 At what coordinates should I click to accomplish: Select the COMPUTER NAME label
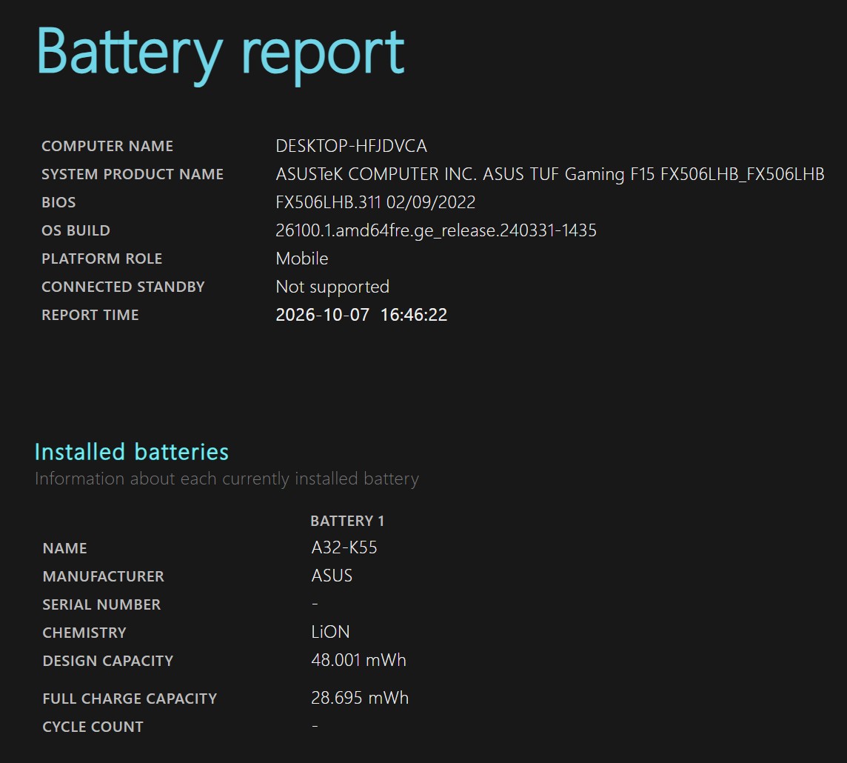[107, 146]
